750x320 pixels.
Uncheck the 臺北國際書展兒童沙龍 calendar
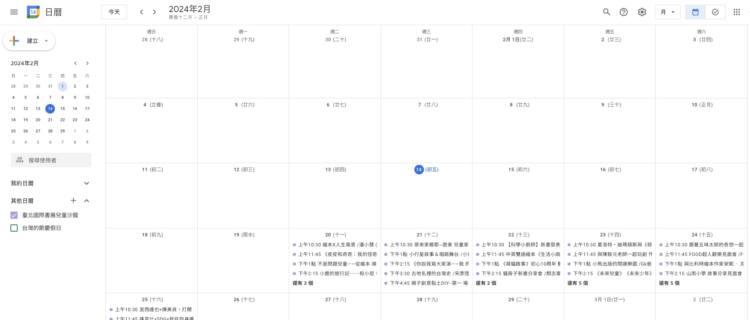coord(14,215)
